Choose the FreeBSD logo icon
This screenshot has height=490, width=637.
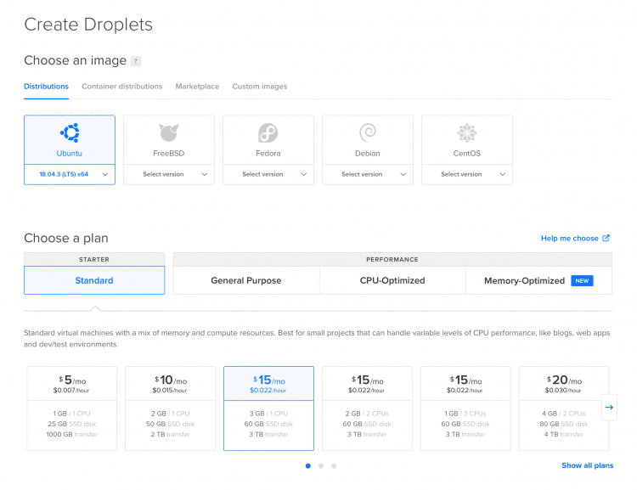point(169,132)
